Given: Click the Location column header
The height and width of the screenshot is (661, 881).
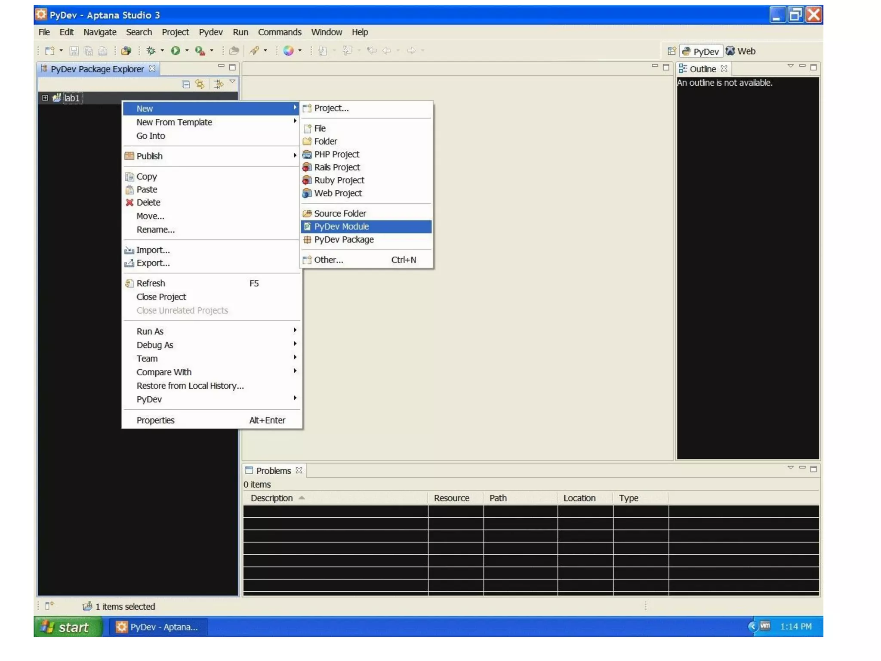Looking at the screenshot, I should [x=585, y=498].
